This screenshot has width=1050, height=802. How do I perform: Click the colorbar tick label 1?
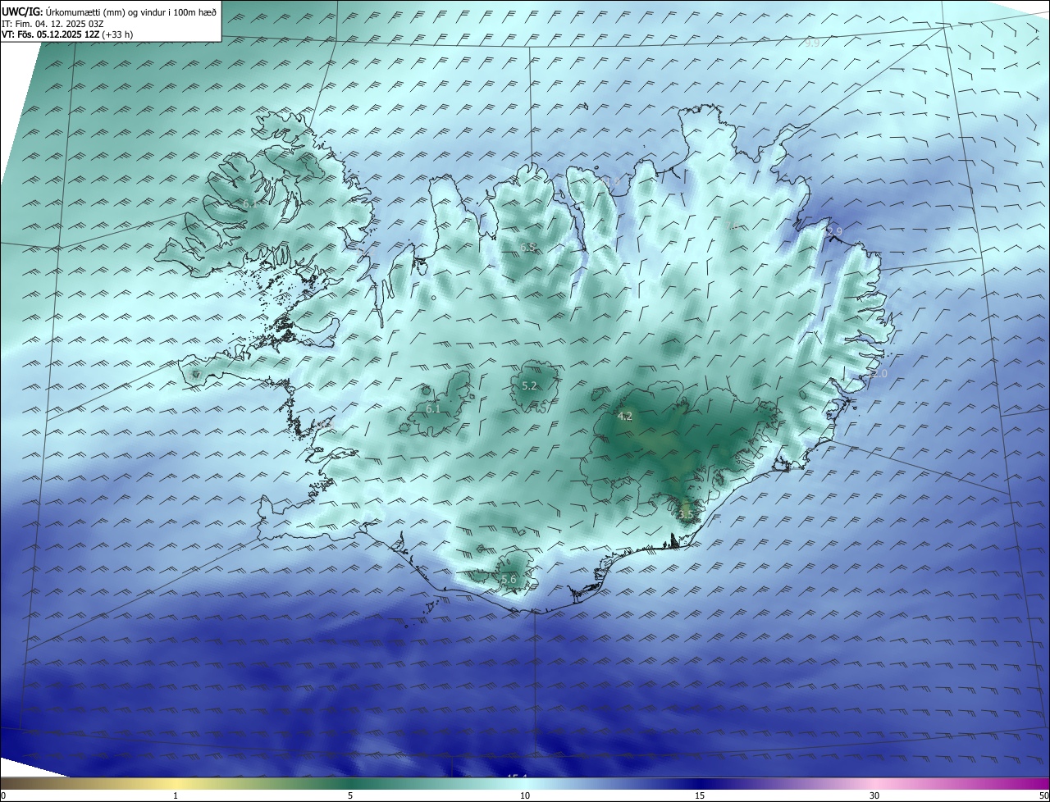pyautogui.click(x=176, y=795)
